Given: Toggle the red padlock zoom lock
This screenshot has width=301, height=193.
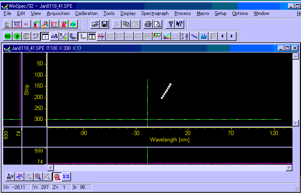Looking at the screenshot, I should point(57,176).
